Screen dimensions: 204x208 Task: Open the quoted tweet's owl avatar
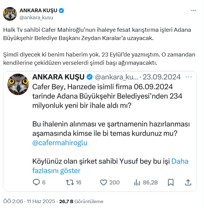coord(18,84)
